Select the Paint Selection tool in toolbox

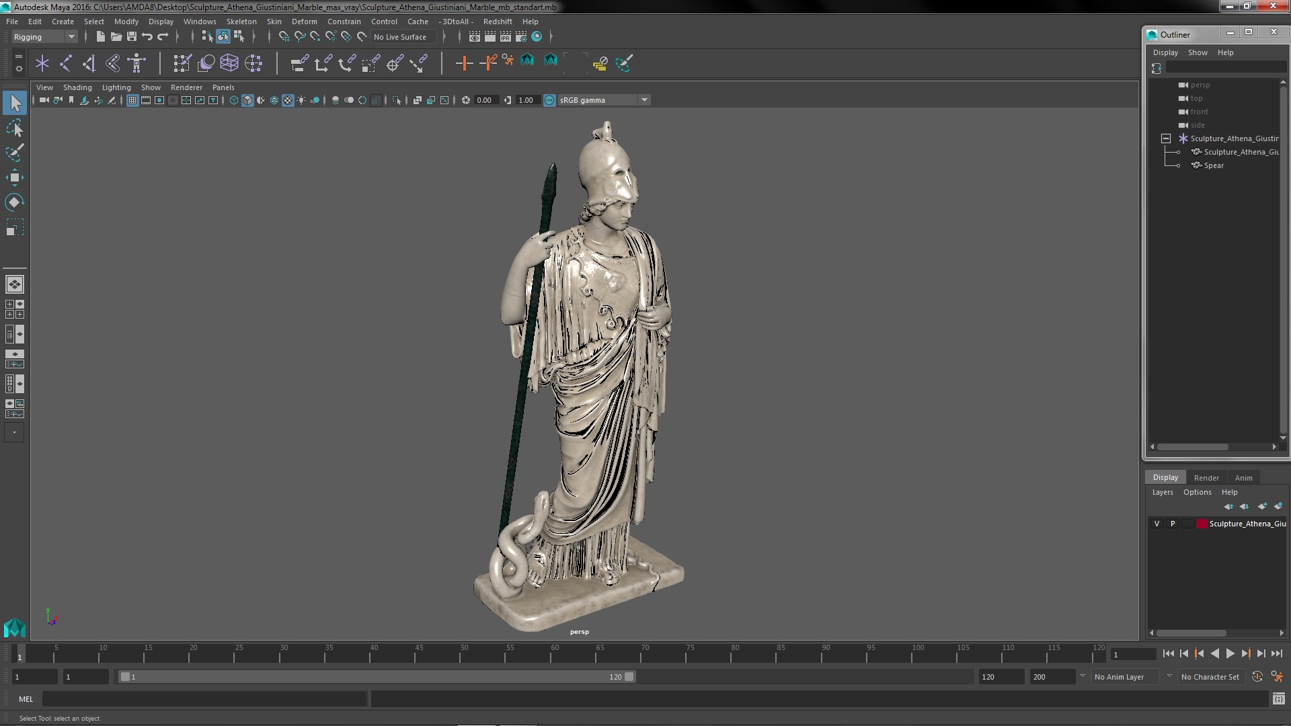point(15,153)
